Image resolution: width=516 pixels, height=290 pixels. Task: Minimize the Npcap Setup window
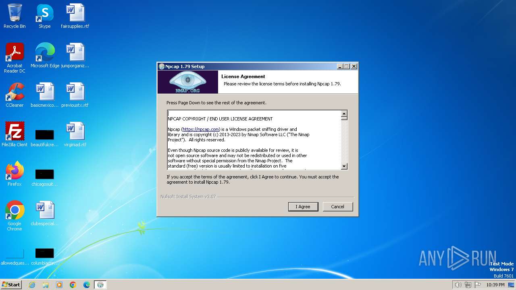tap(340, 66)
